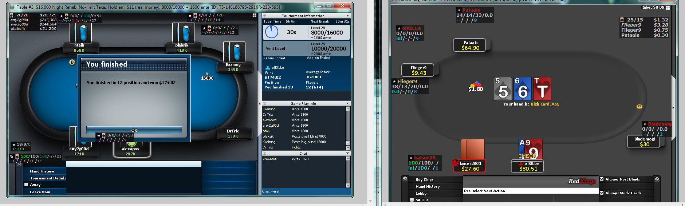Click the Pre-select Next Action field
The width and height of the screenshot is (685, 206).
point(531,191)
